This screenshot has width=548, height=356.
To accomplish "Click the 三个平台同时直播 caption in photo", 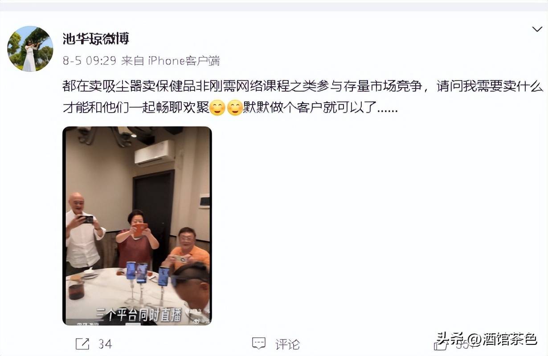I will 139,315.
